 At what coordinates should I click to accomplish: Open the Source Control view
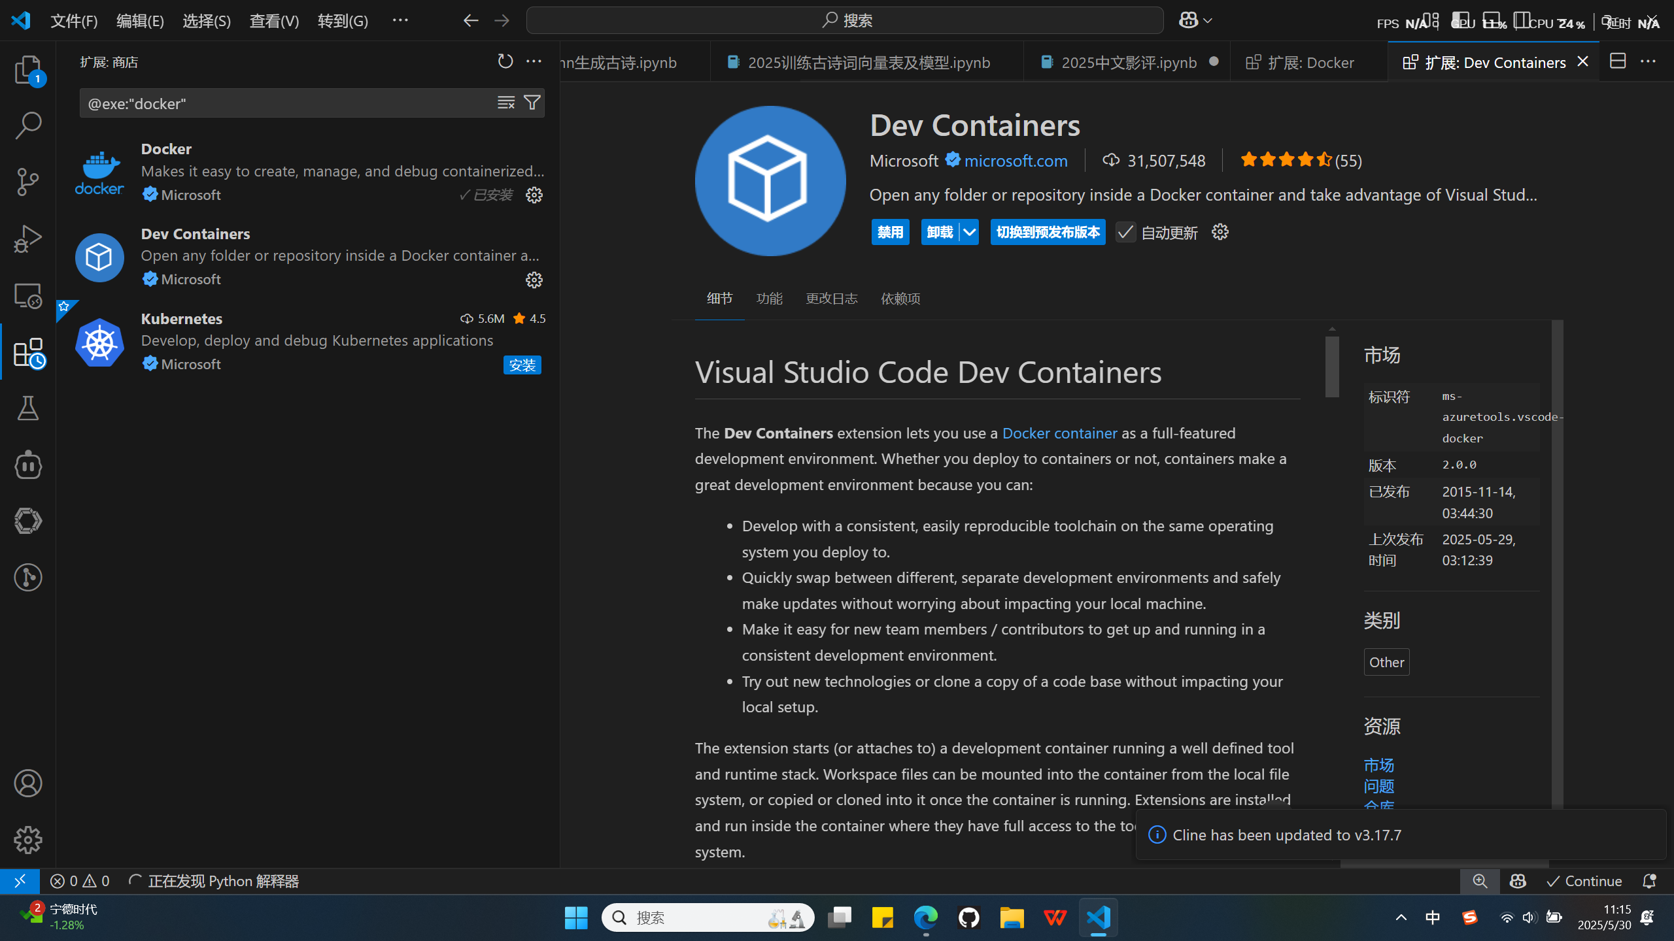(x=27, y=182)
